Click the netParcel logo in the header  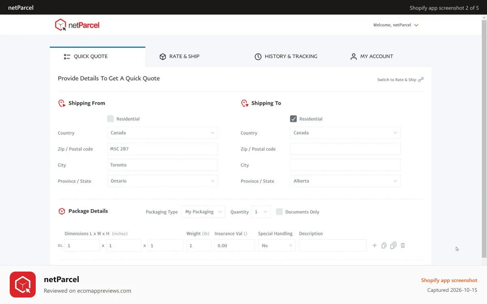pyautogui.click(x=77, y=25)
